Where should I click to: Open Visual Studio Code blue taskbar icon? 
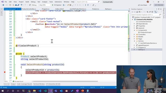40,91
